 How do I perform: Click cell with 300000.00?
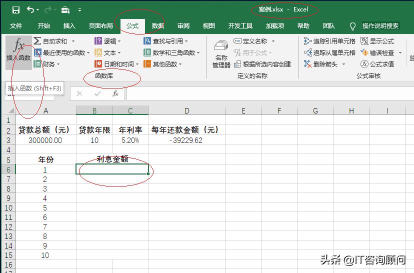[45, 140]
